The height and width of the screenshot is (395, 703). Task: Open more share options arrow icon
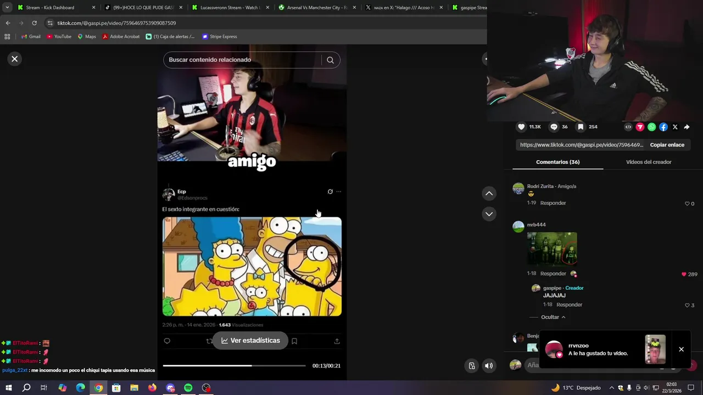click(687, 127)
